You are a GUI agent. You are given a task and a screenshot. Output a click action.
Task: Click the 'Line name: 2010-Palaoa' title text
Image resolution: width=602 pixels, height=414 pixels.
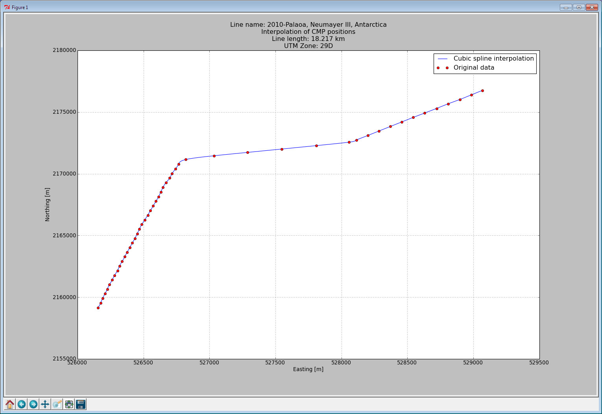tap(308, 25)
